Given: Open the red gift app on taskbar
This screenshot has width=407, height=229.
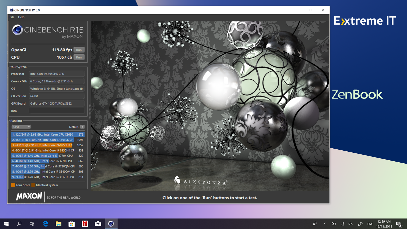Looking at the screenshot, I should click(x=85, y=224).
